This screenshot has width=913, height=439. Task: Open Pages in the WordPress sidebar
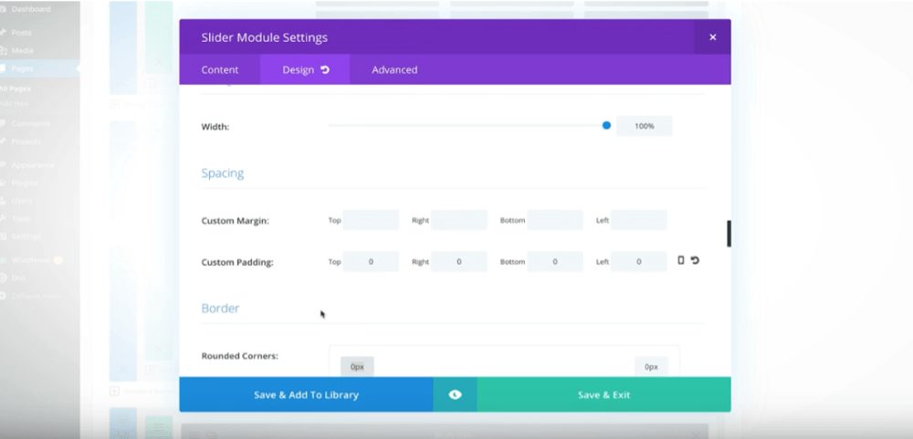tap(22, 68)
